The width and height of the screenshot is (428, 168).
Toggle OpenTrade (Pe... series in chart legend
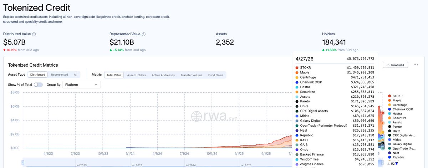(401, 148)
